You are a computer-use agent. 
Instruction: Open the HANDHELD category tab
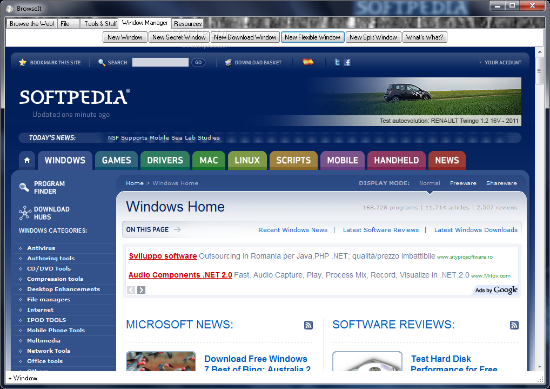click(x=397, y=160)
